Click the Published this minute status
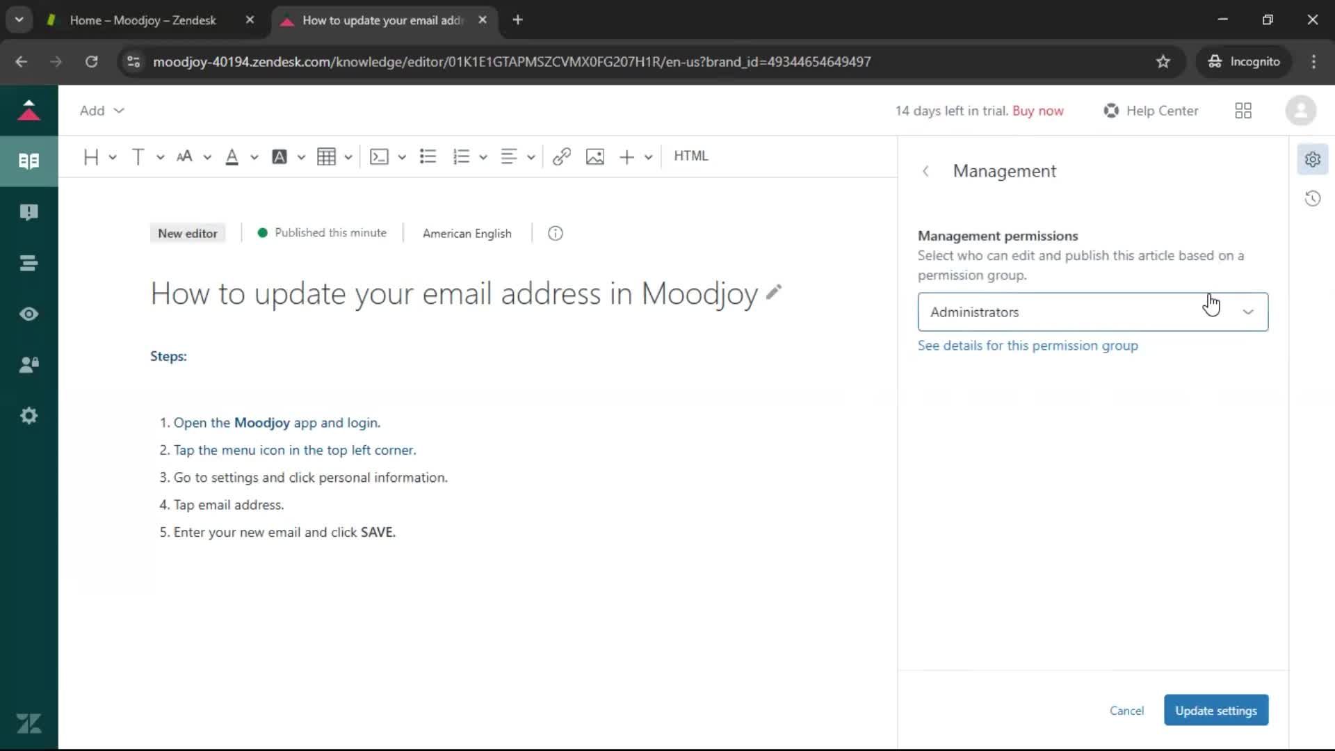1335x751 pixels. tap(322, 233)
